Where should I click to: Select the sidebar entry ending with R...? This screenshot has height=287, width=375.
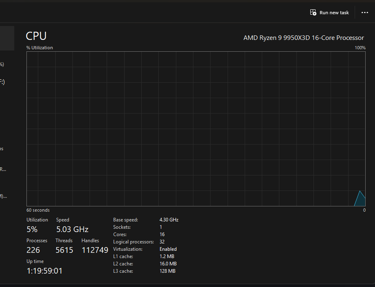[3, 169]
